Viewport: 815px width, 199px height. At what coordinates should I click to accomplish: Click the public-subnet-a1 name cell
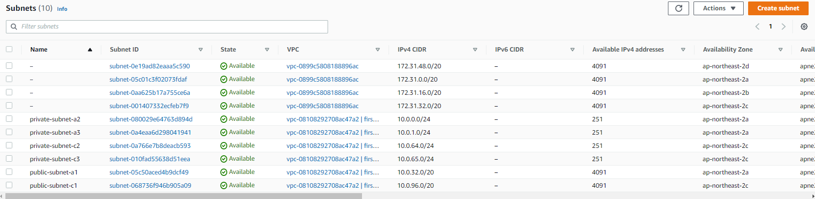pyautogui.click(x=54, y=172)
